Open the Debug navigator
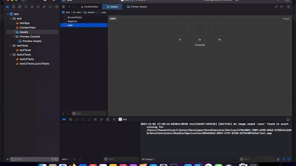Image resolution: width=296 pixels, height=166 pixels. point(44,7)
